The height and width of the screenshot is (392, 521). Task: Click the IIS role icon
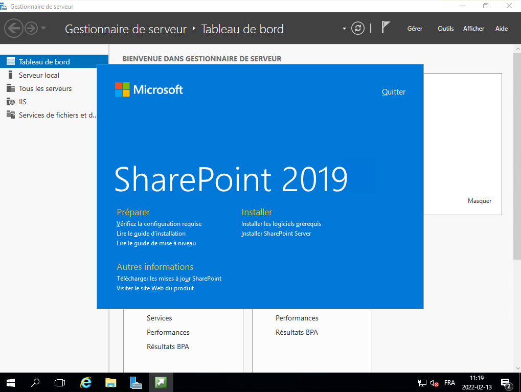11,101
